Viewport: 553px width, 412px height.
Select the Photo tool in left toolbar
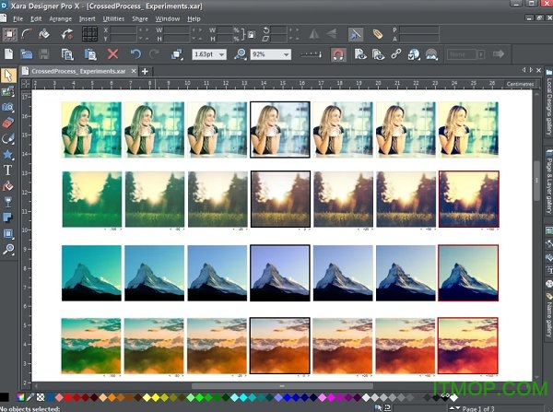click(7, 92)
